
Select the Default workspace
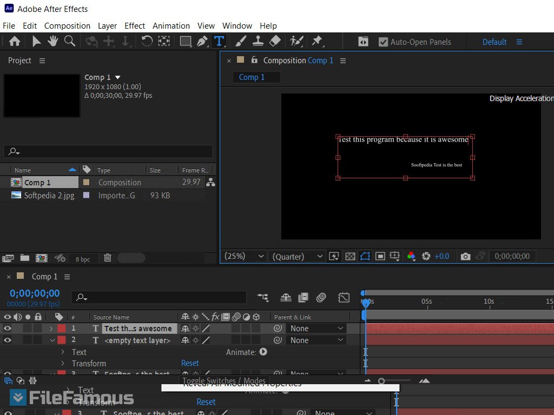pyautogui.click(x=494, y=42)
